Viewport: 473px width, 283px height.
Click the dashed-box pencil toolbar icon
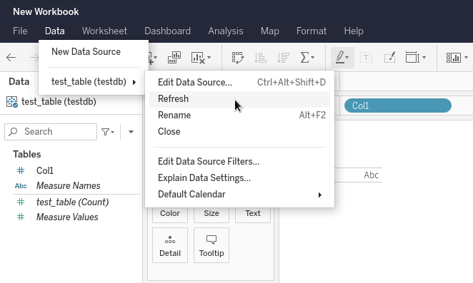click(x=389, y=57)
